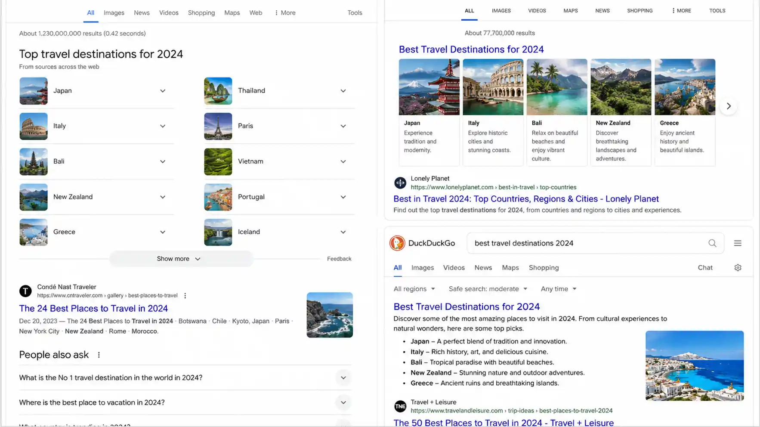The width and height of the screenshot is (760, 427).
Task: Switch to Google Images tab
Action: point(114,13)
